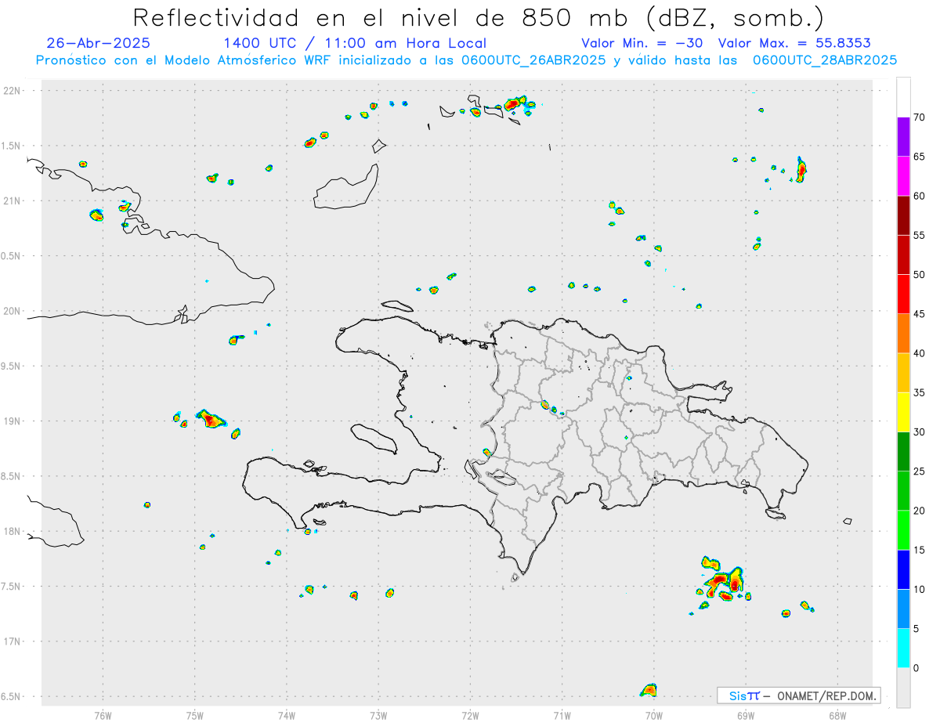Click the '21N' latitude label

[13, 200]
